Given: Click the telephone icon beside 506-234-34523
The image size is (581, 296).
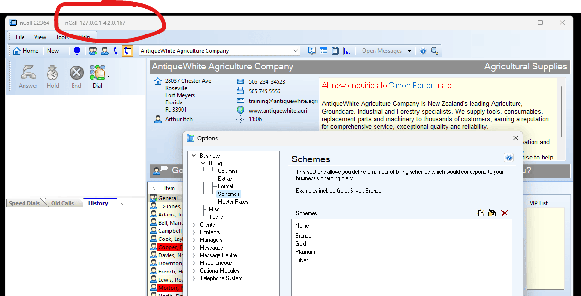Looking at the screenshot, I should [x=241, y=82].
